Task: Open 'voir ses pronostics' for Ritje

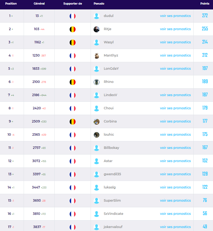Action: [x=175, y=29]
